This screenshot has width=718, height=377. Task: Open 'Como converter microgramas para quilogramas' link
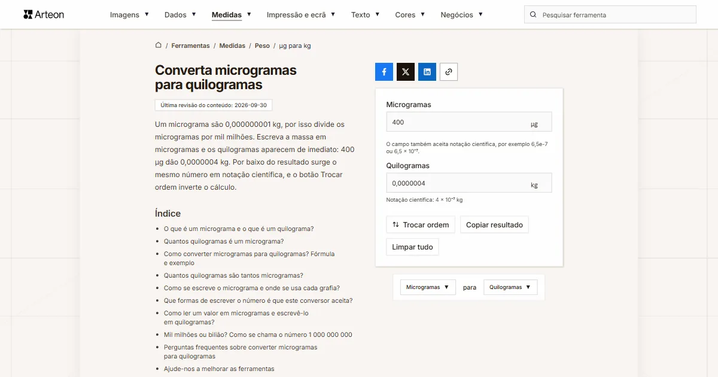click(250, 259)
